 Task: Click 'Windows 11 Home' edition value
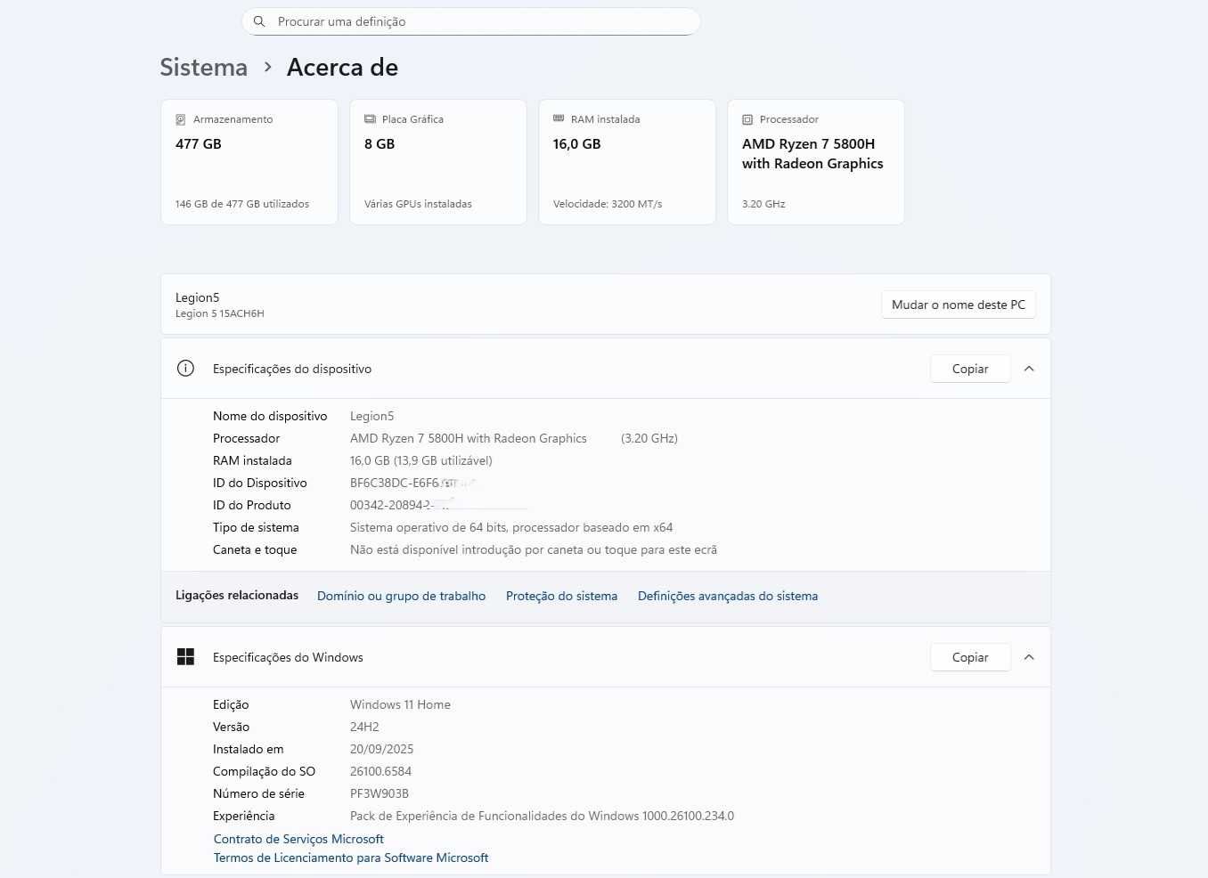click(x=400, y=704)
